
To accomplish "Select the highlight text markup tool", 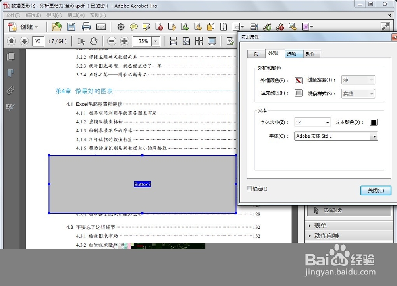I will click(146, 27).
